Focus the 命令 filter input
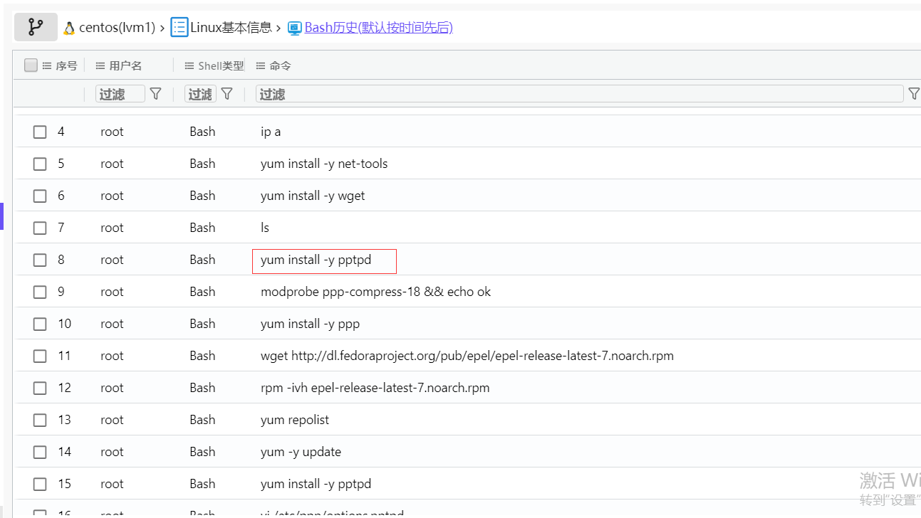This screenshot has width=921, height=518. (580, 94)
